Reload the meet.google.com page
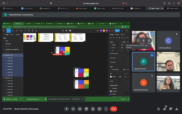This screenshot has height=114, width=182. [x=126, y=3]
